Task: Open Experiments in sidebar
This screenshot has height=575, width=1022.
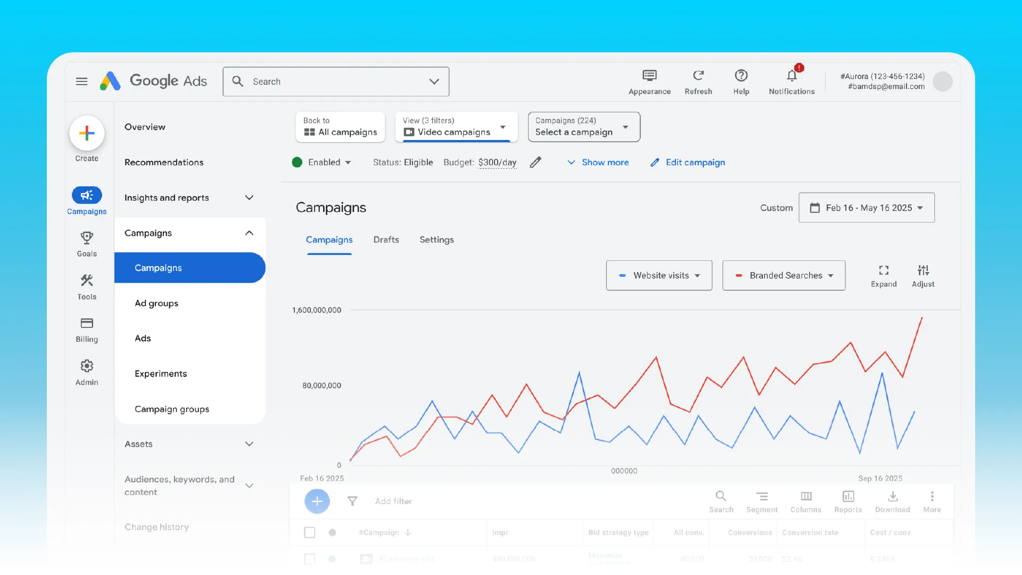Action: pos(161,374)
